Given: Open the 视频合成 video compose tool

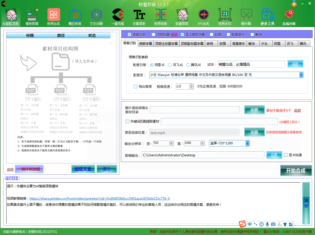Looking at the screenshot, I should point(54,16).
